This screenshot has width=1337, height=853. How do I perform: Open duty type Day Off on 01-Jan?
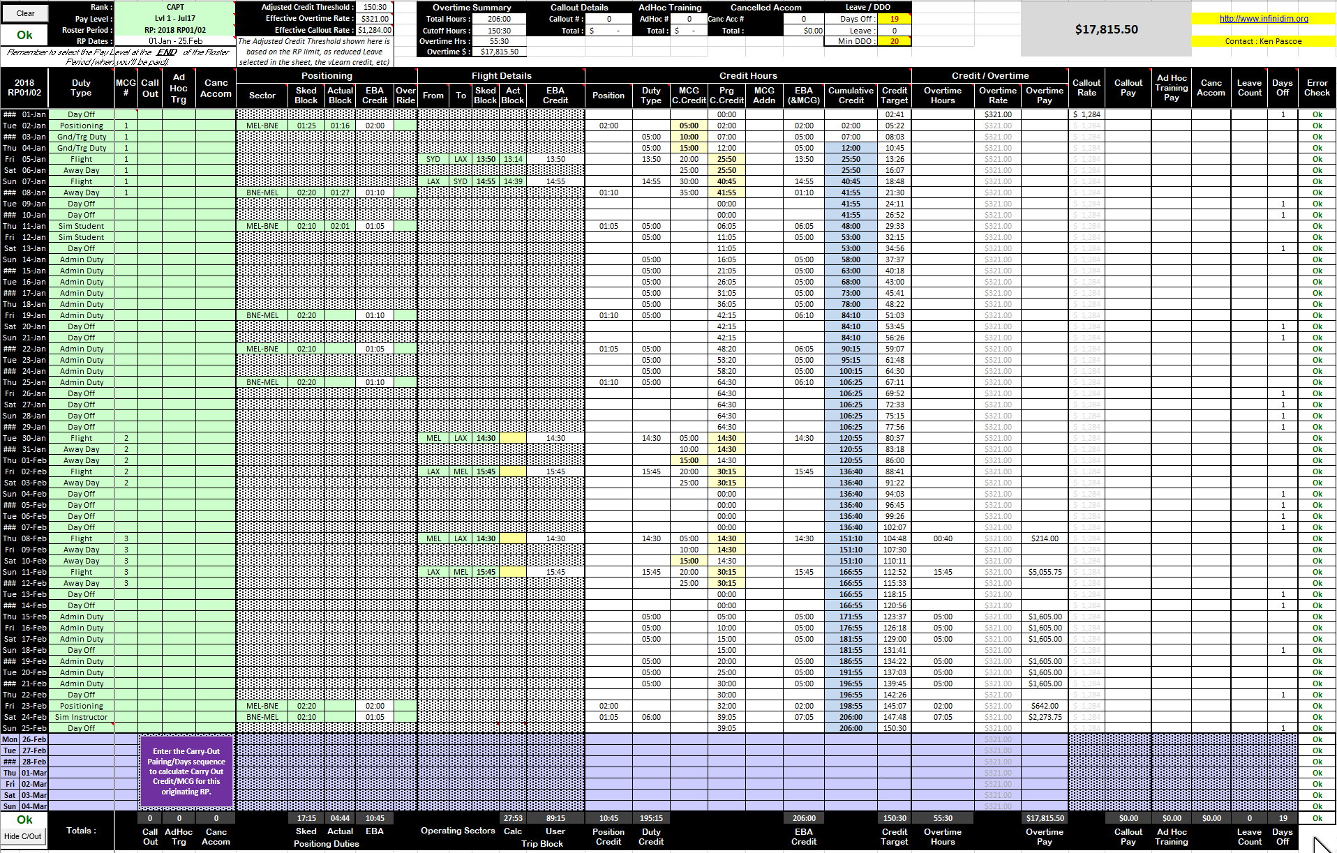click(81, 114)
